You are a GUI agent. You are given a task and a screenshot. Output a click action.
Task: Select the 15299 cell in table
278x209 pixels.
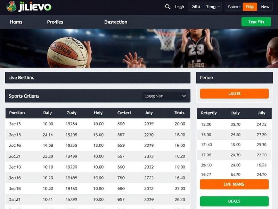coord(72,199)
